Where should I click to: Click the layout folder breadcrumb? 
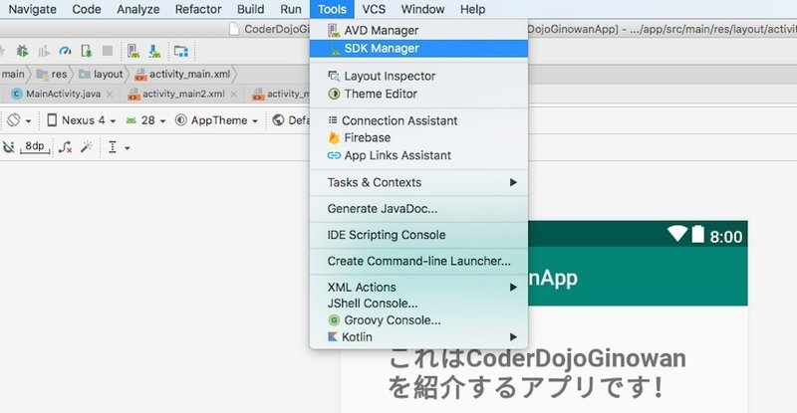(x=102, y=75)
